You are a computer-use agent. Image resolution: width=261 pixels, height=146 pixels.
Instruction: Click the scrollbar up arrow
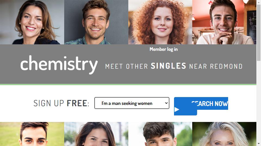tap(259, 2)
